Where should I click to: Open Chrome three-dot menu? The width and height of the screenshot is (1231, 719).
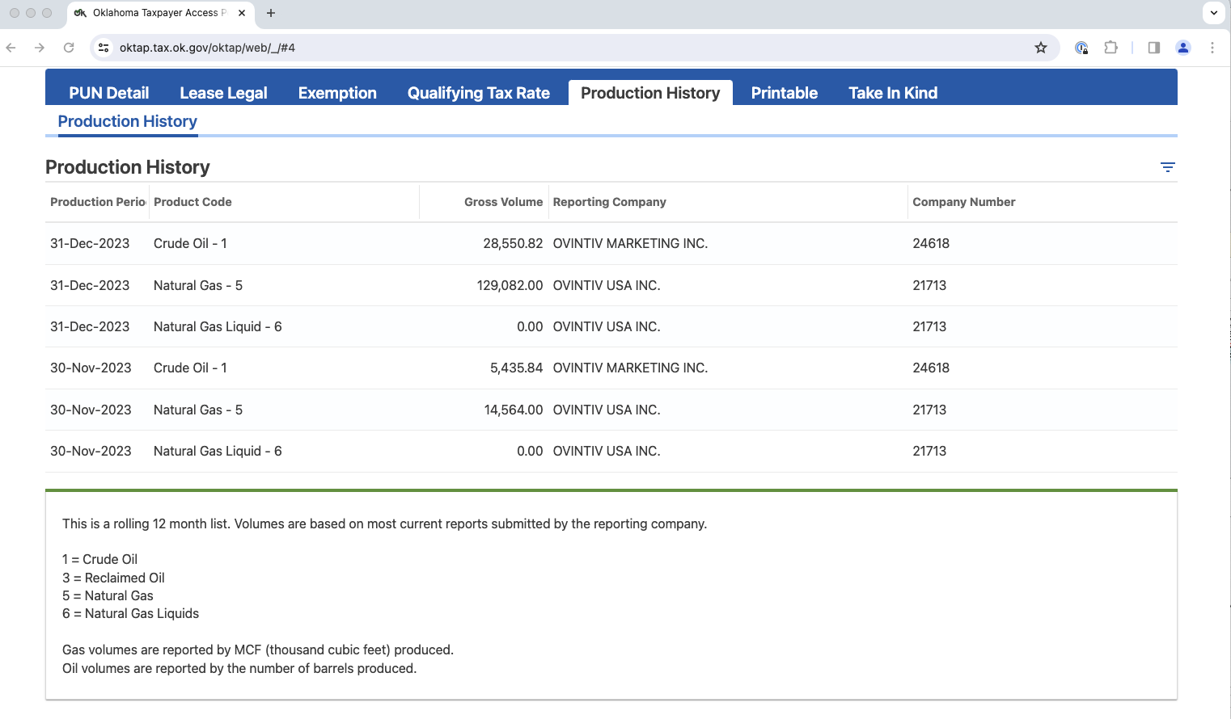(x=1212, y=48)
